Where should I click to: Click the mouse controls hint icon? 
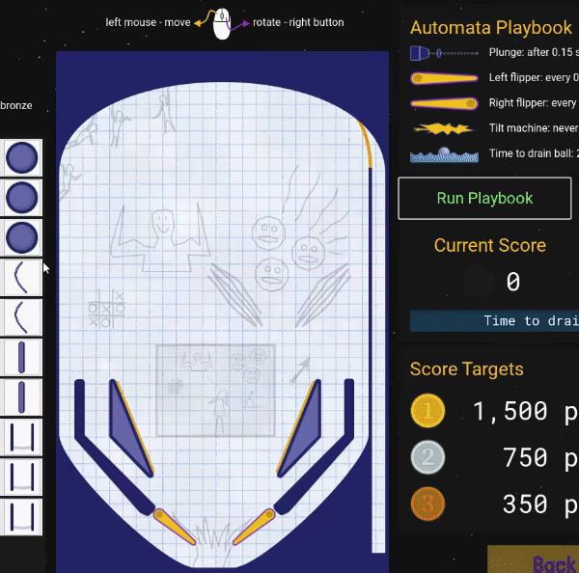222,23
